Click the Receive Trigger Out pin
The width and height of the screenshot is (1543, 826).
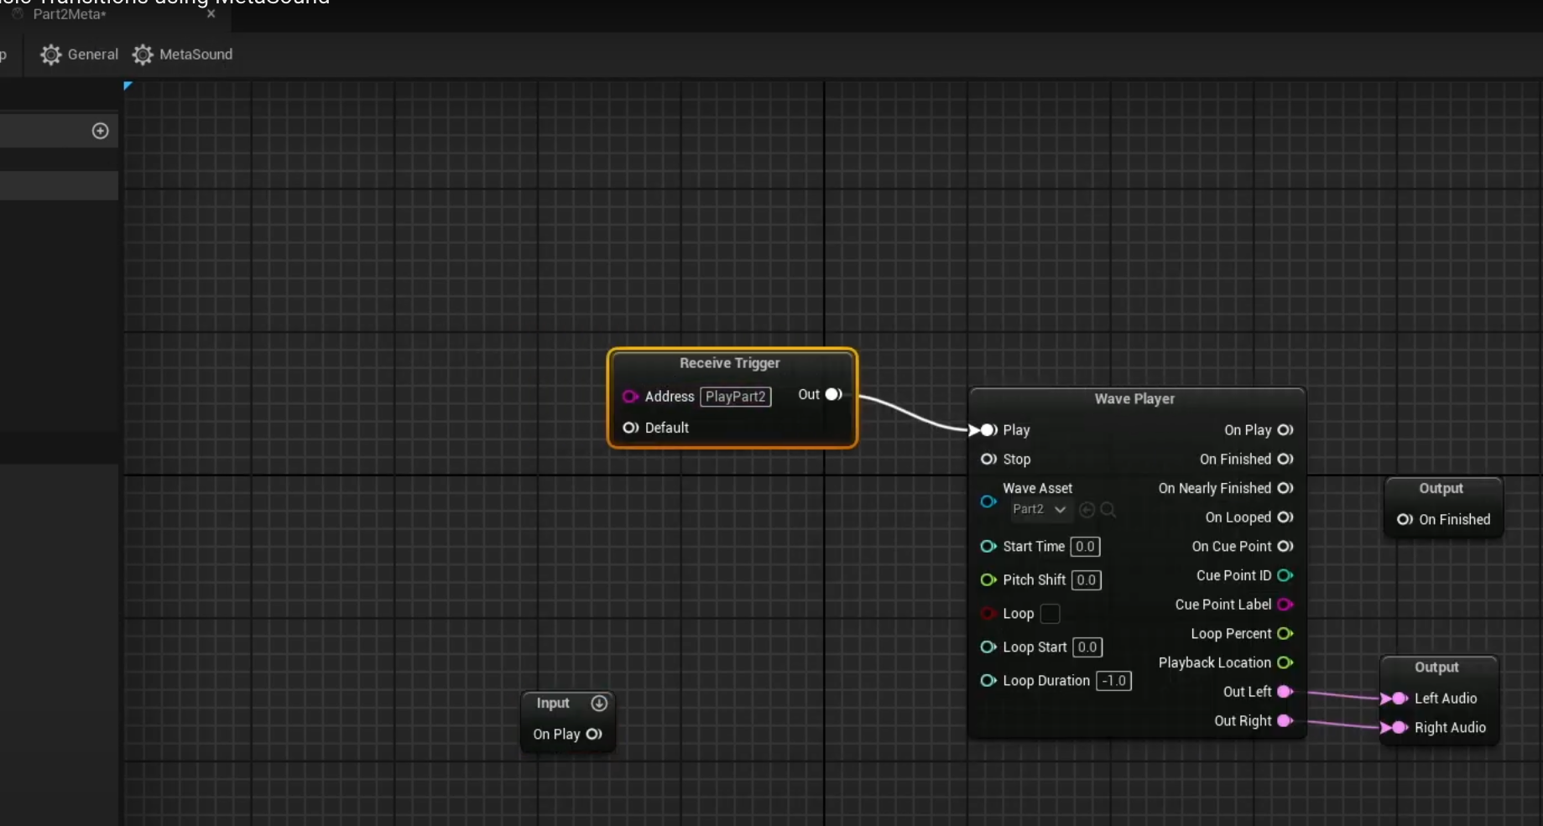click(833, 394)
